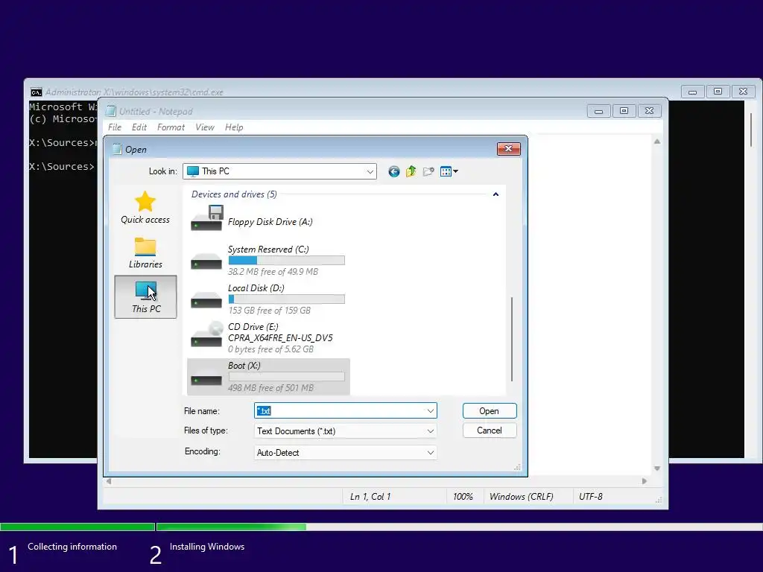Click the Cancel button
This screenshot has height=572, width=763.
point(489,430)
